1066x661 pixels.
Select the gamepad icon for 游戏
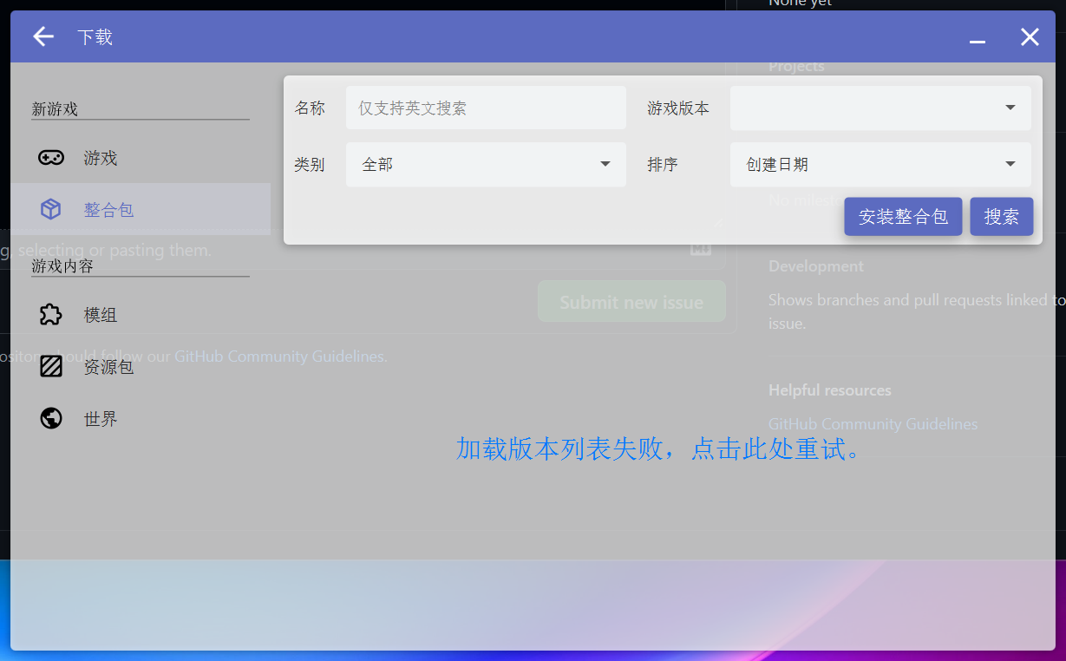(x=51, y=158)
